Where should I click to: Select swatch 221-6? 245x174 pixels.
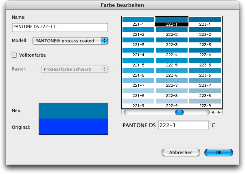click(x=138, y=73)
